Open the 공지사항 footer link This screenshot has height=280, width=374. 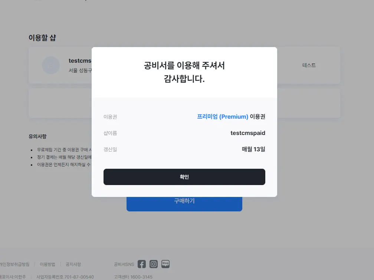(x=73, y=264)
